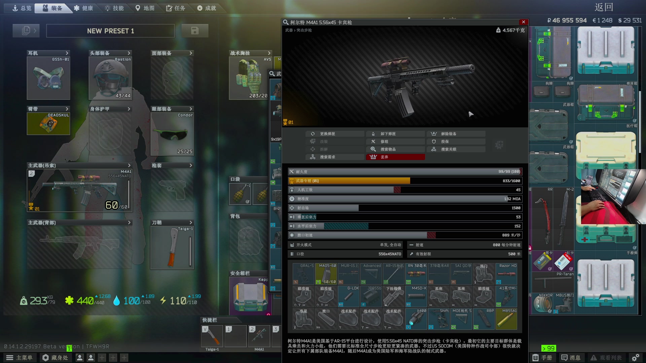This screenshot has width=646, height=363.
Task: Click the Bastion helmet item
Action: click(x=110, y=78)
